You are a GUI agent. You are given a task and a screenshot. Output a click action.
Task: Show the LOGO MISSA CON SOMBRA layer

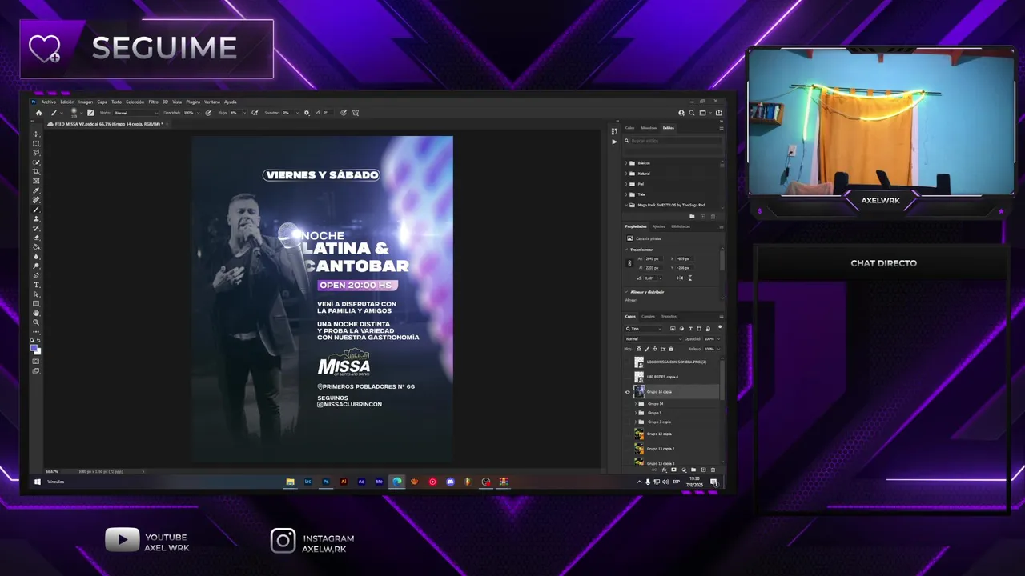[x=628, y=362]
